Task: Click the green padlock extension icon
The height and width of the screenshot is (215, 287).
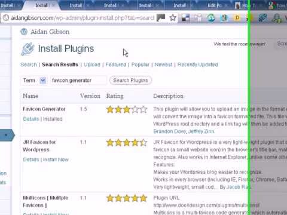Action: 277,19
